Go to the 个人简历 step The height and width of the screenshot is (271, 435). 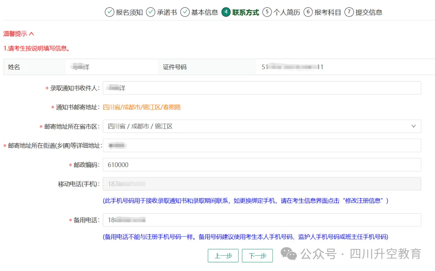tap(287, 12)
